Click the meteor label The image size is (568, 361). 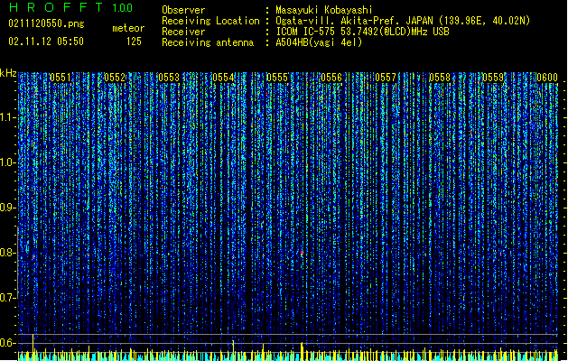[128, 28]
